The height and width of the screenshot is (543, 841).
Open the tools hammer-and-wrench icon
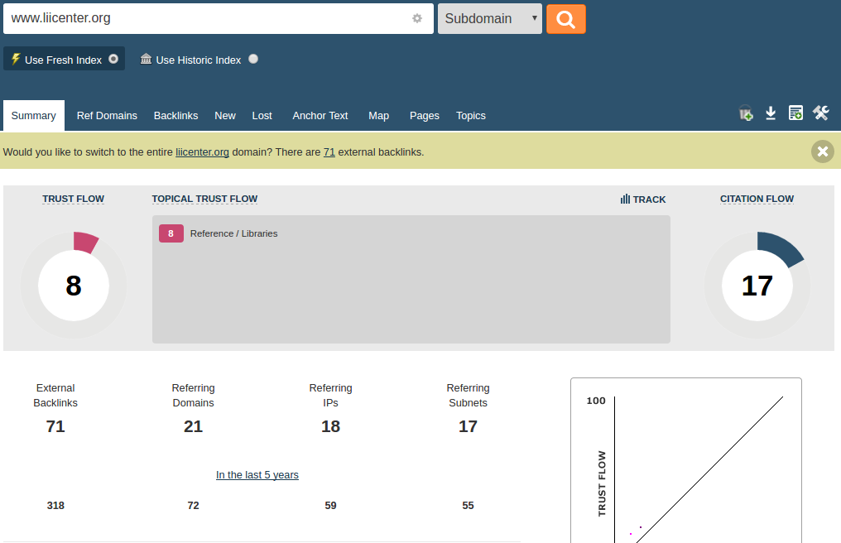click(820, 113)
